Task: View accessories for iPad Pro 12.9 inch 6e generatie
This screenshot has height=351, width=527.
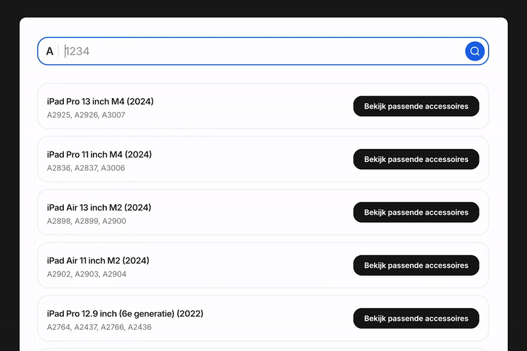Action: coord(416,319)
